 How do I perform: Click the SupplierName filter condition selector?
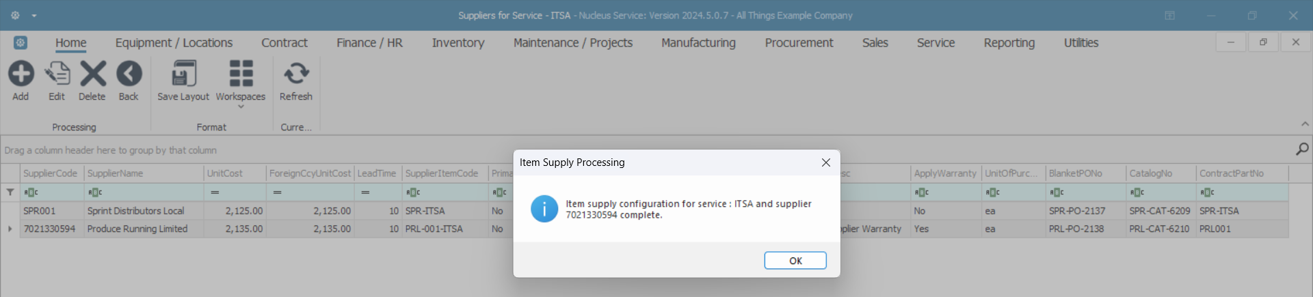tap(95, 193)
